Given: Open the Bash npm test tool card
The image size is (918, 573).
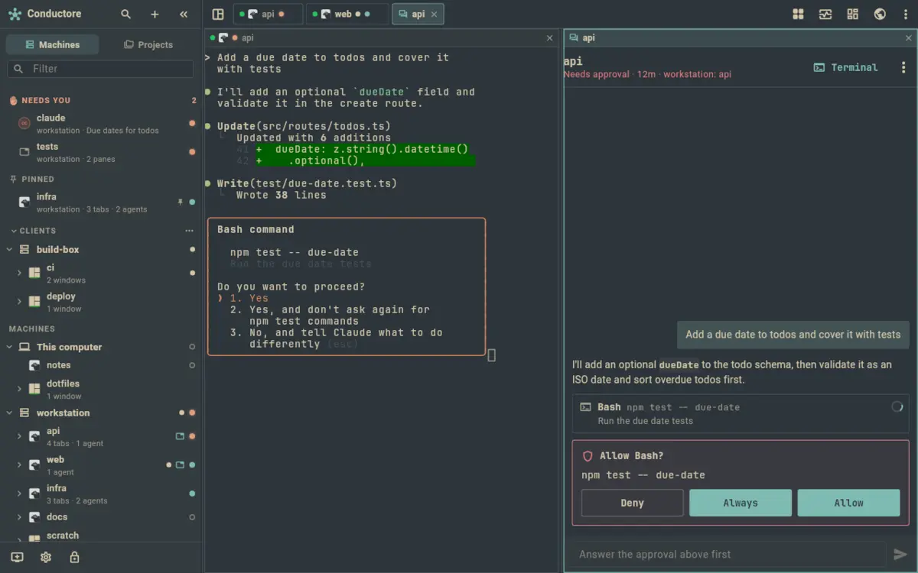Looking at the screenshot, I should tap(741, 413).
